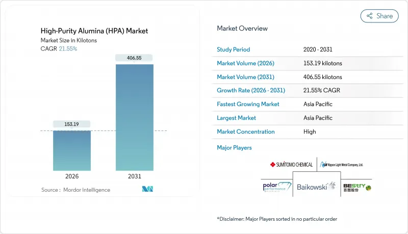Click the Bestry green logo
The width and height of the screenshot is (408, 234).
click(x=357, y=187)
